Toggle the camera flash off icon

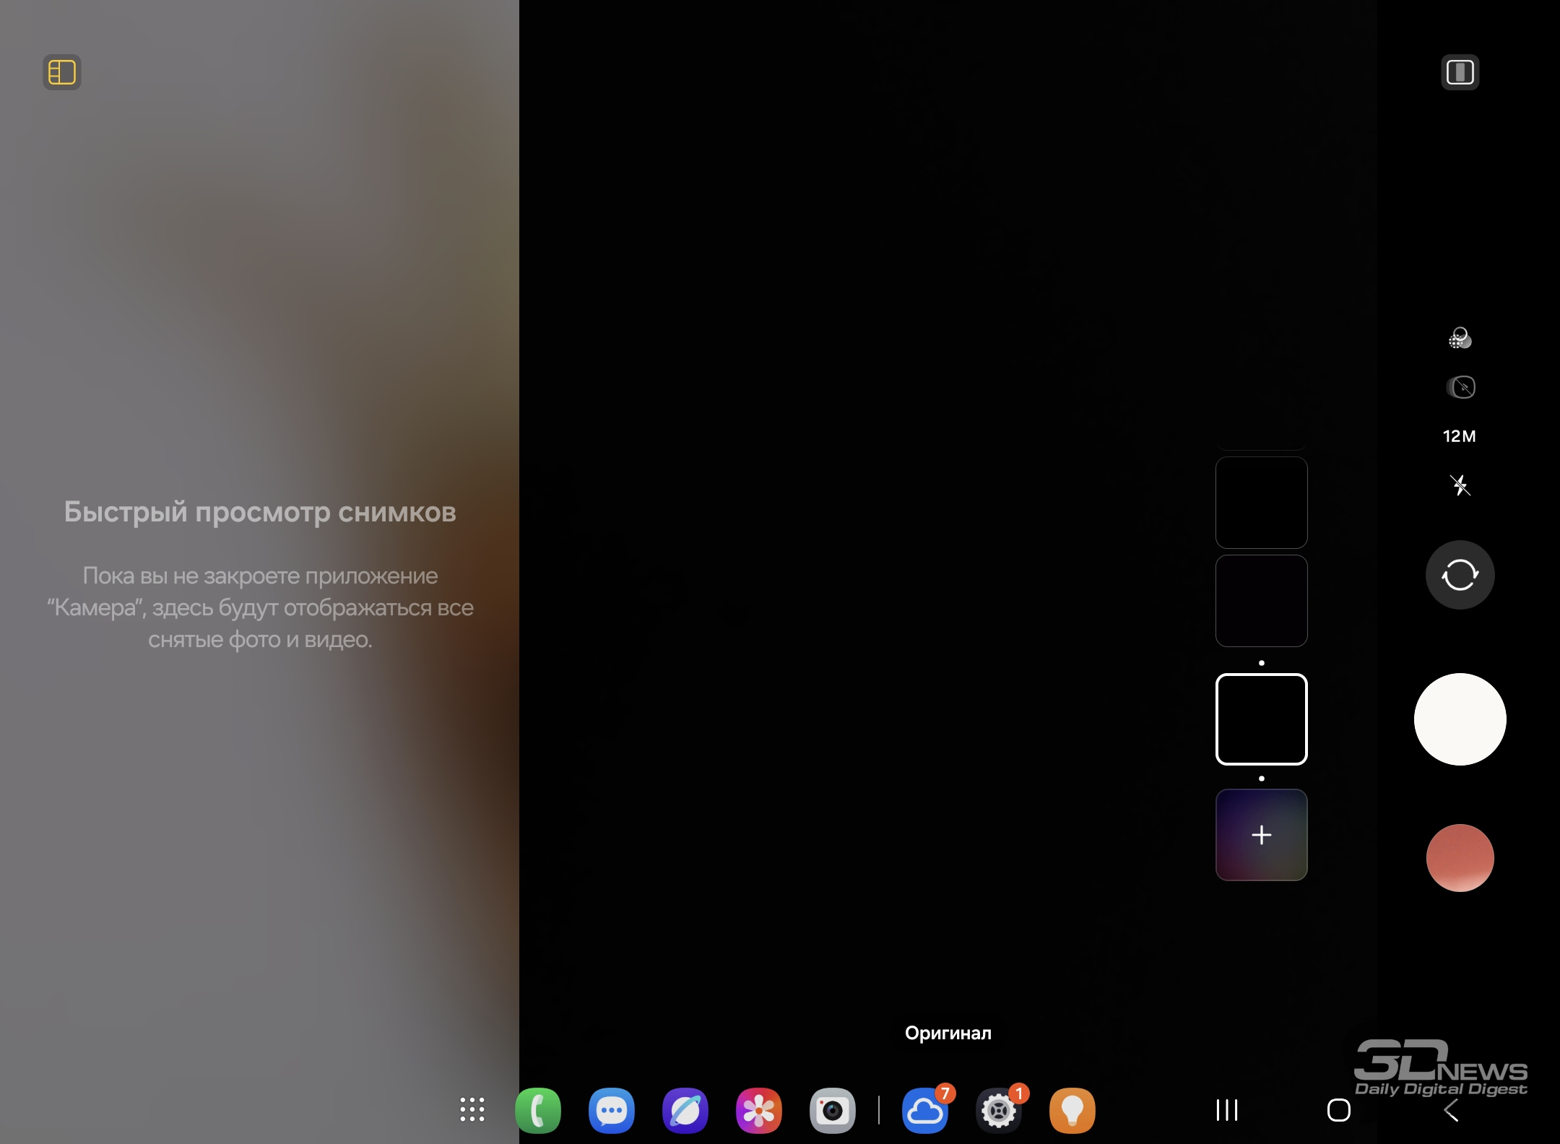(1460, 485)
